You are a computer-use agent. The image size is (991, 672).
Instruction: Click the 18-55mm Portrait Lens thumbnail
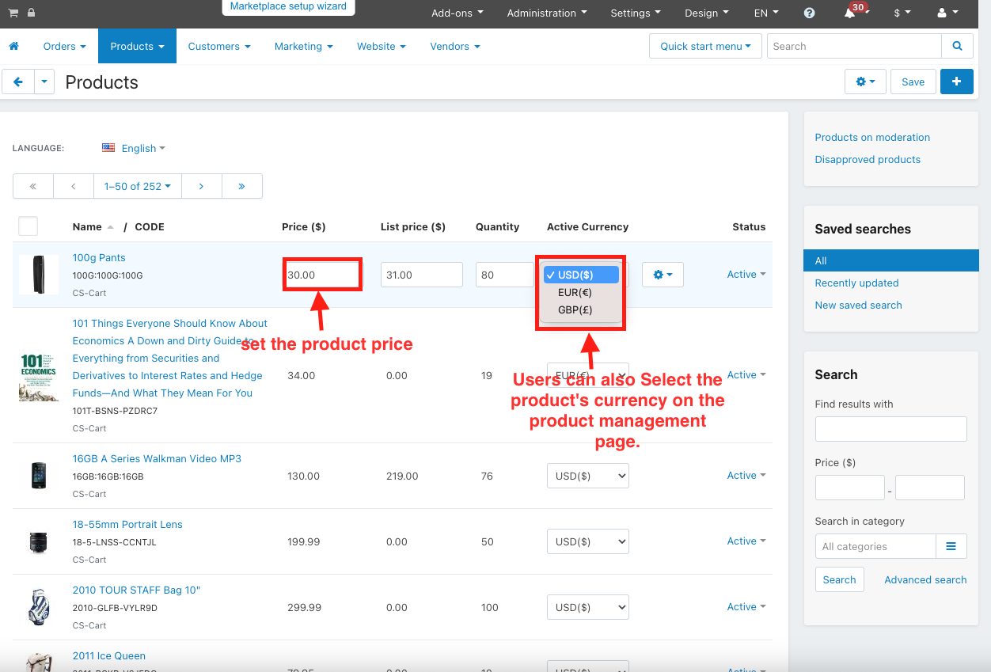38,541
